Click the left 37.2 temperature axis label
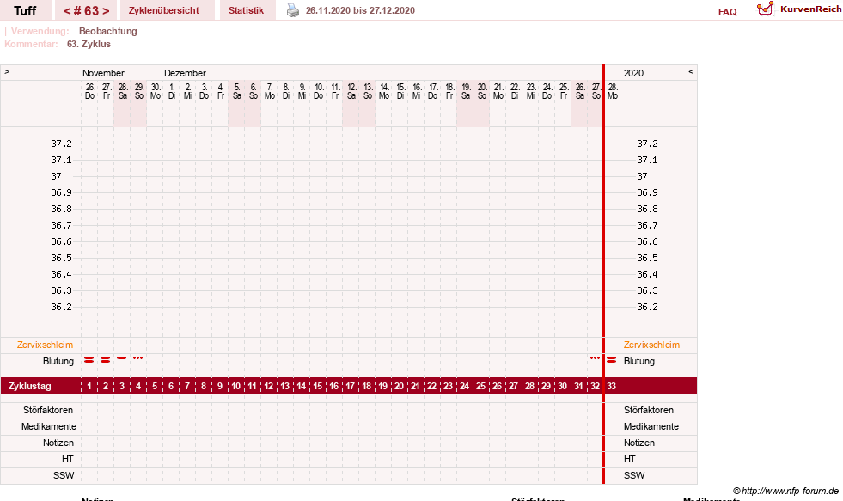Image resolution: width=843 pixels, height=501 pixels. pyautogui.click(x=61, y=144)
